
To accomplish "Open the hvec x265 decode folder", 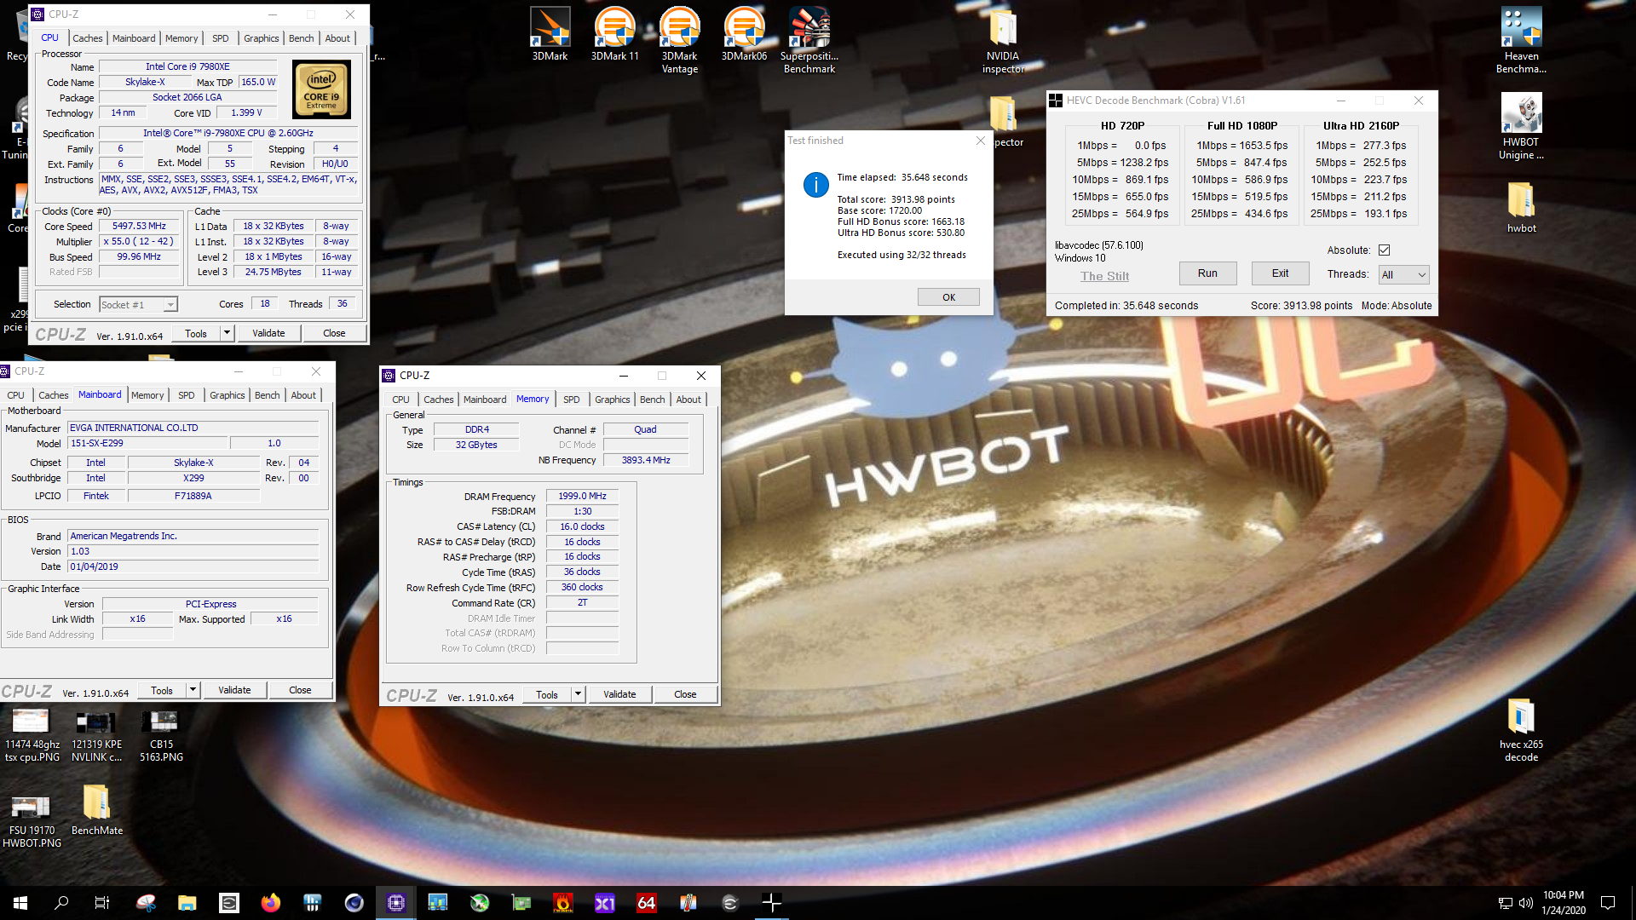I will click(1521, 730).
